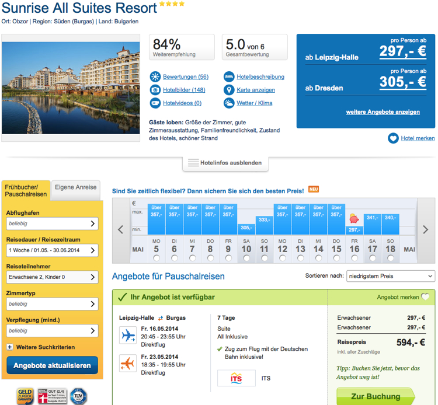Click the 297,- € Leipzig-Halle price link
Image resolution: width=438 pixels, height=405 pixels.
[x=403, y=51]
